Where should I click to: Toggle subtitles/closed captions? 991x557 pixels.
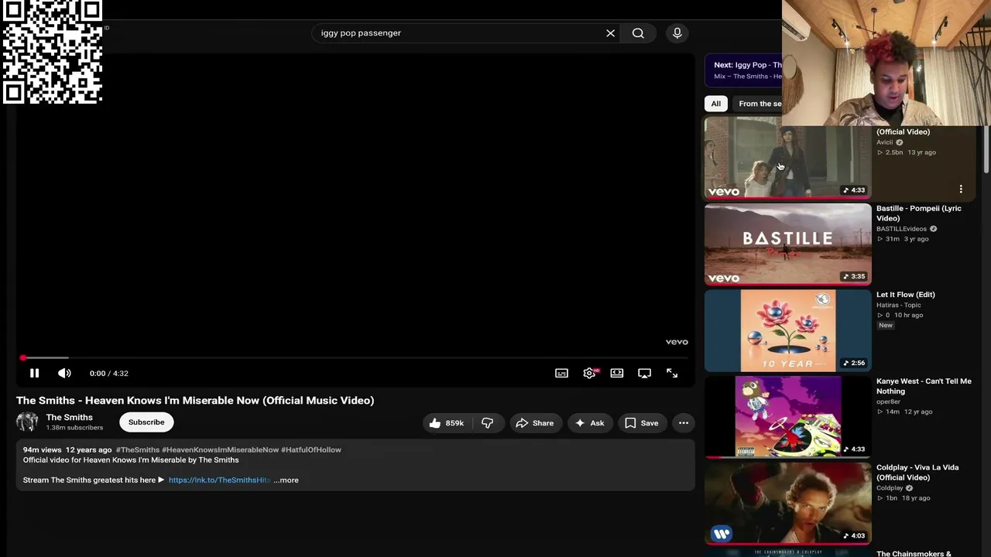tap(561, 373)
